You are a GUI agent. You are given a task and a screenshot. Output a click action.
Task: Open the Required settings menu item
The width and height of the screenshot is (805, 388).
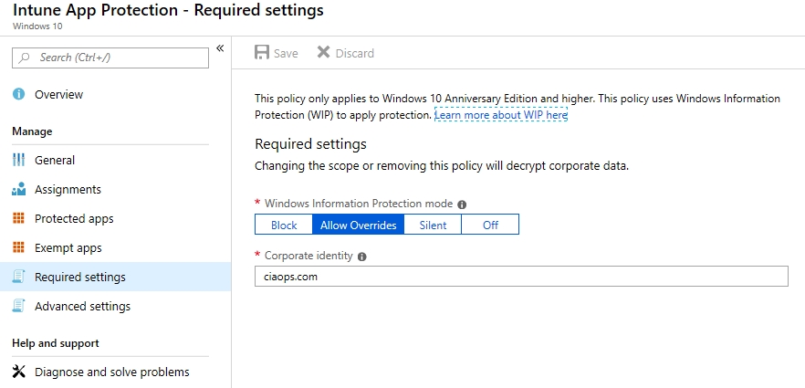(x=80, y=278)
